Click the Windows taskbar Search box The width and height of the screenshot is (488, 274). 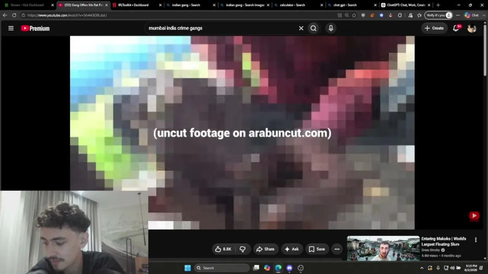pyautogui.click(x=222, y=268)
